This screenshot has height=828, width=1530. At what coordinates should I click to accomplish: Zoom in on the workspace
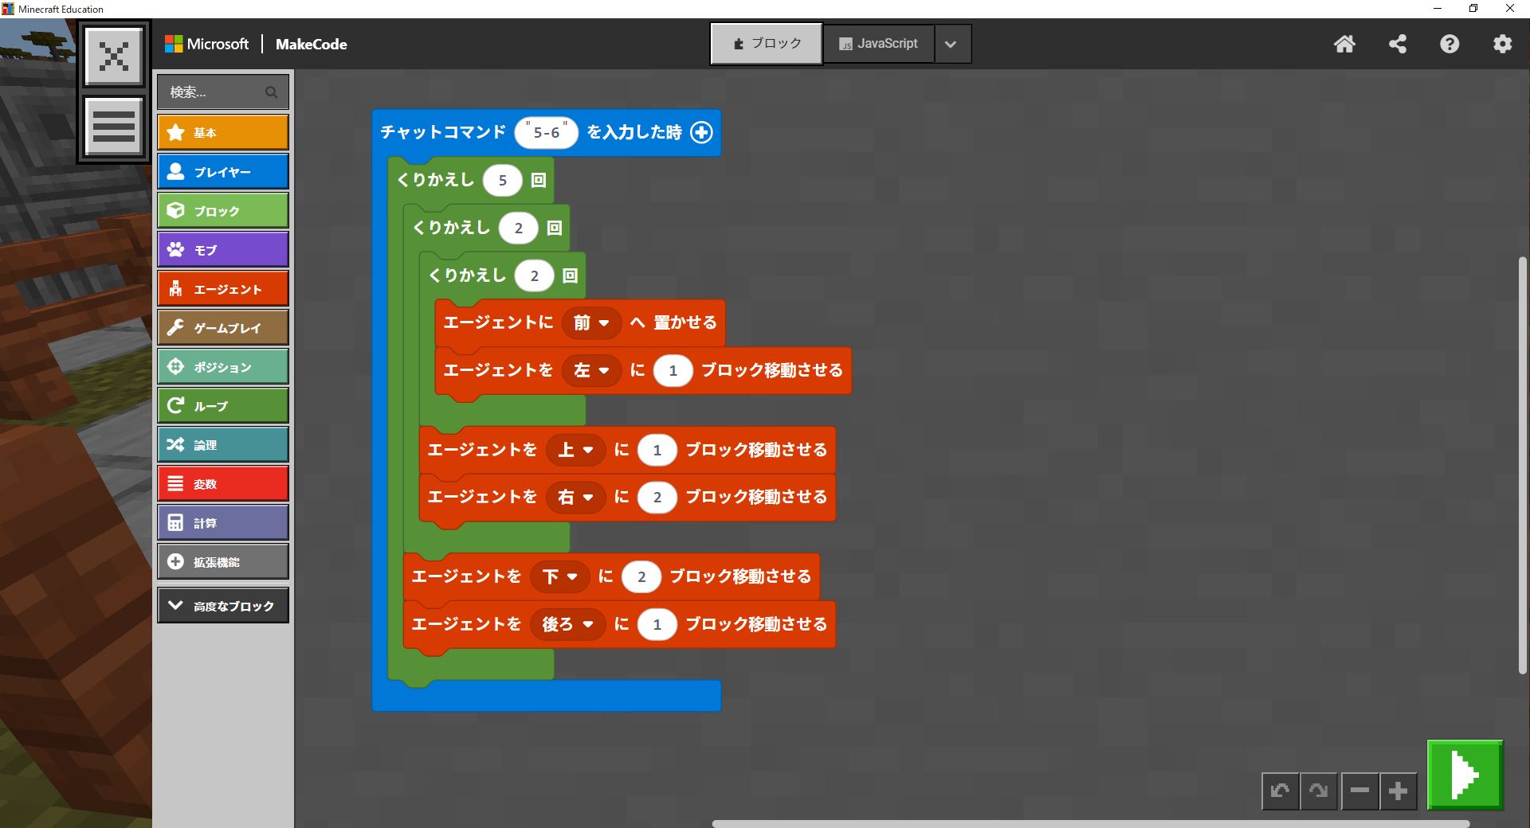(1398, 791)
